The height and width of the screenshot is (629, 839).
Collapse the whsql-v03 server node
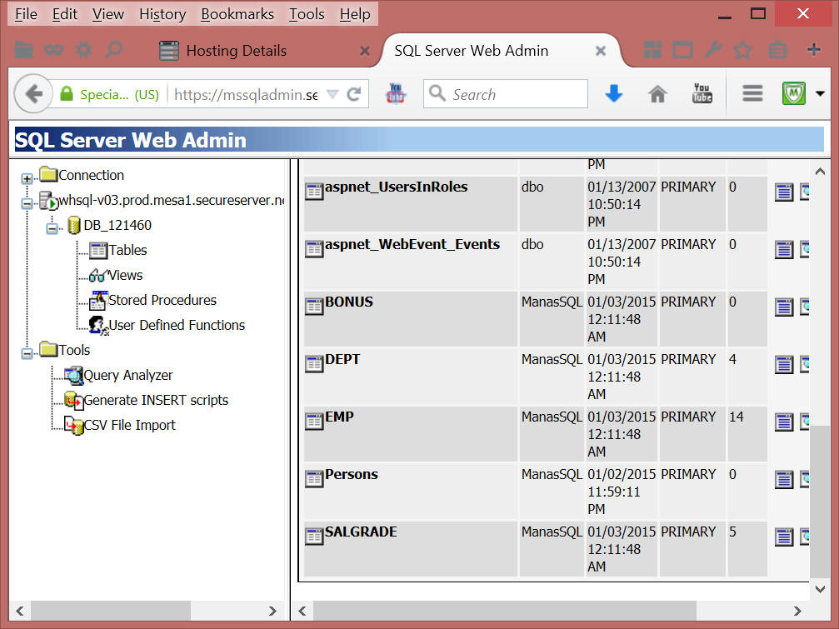(x=27, y=203)
